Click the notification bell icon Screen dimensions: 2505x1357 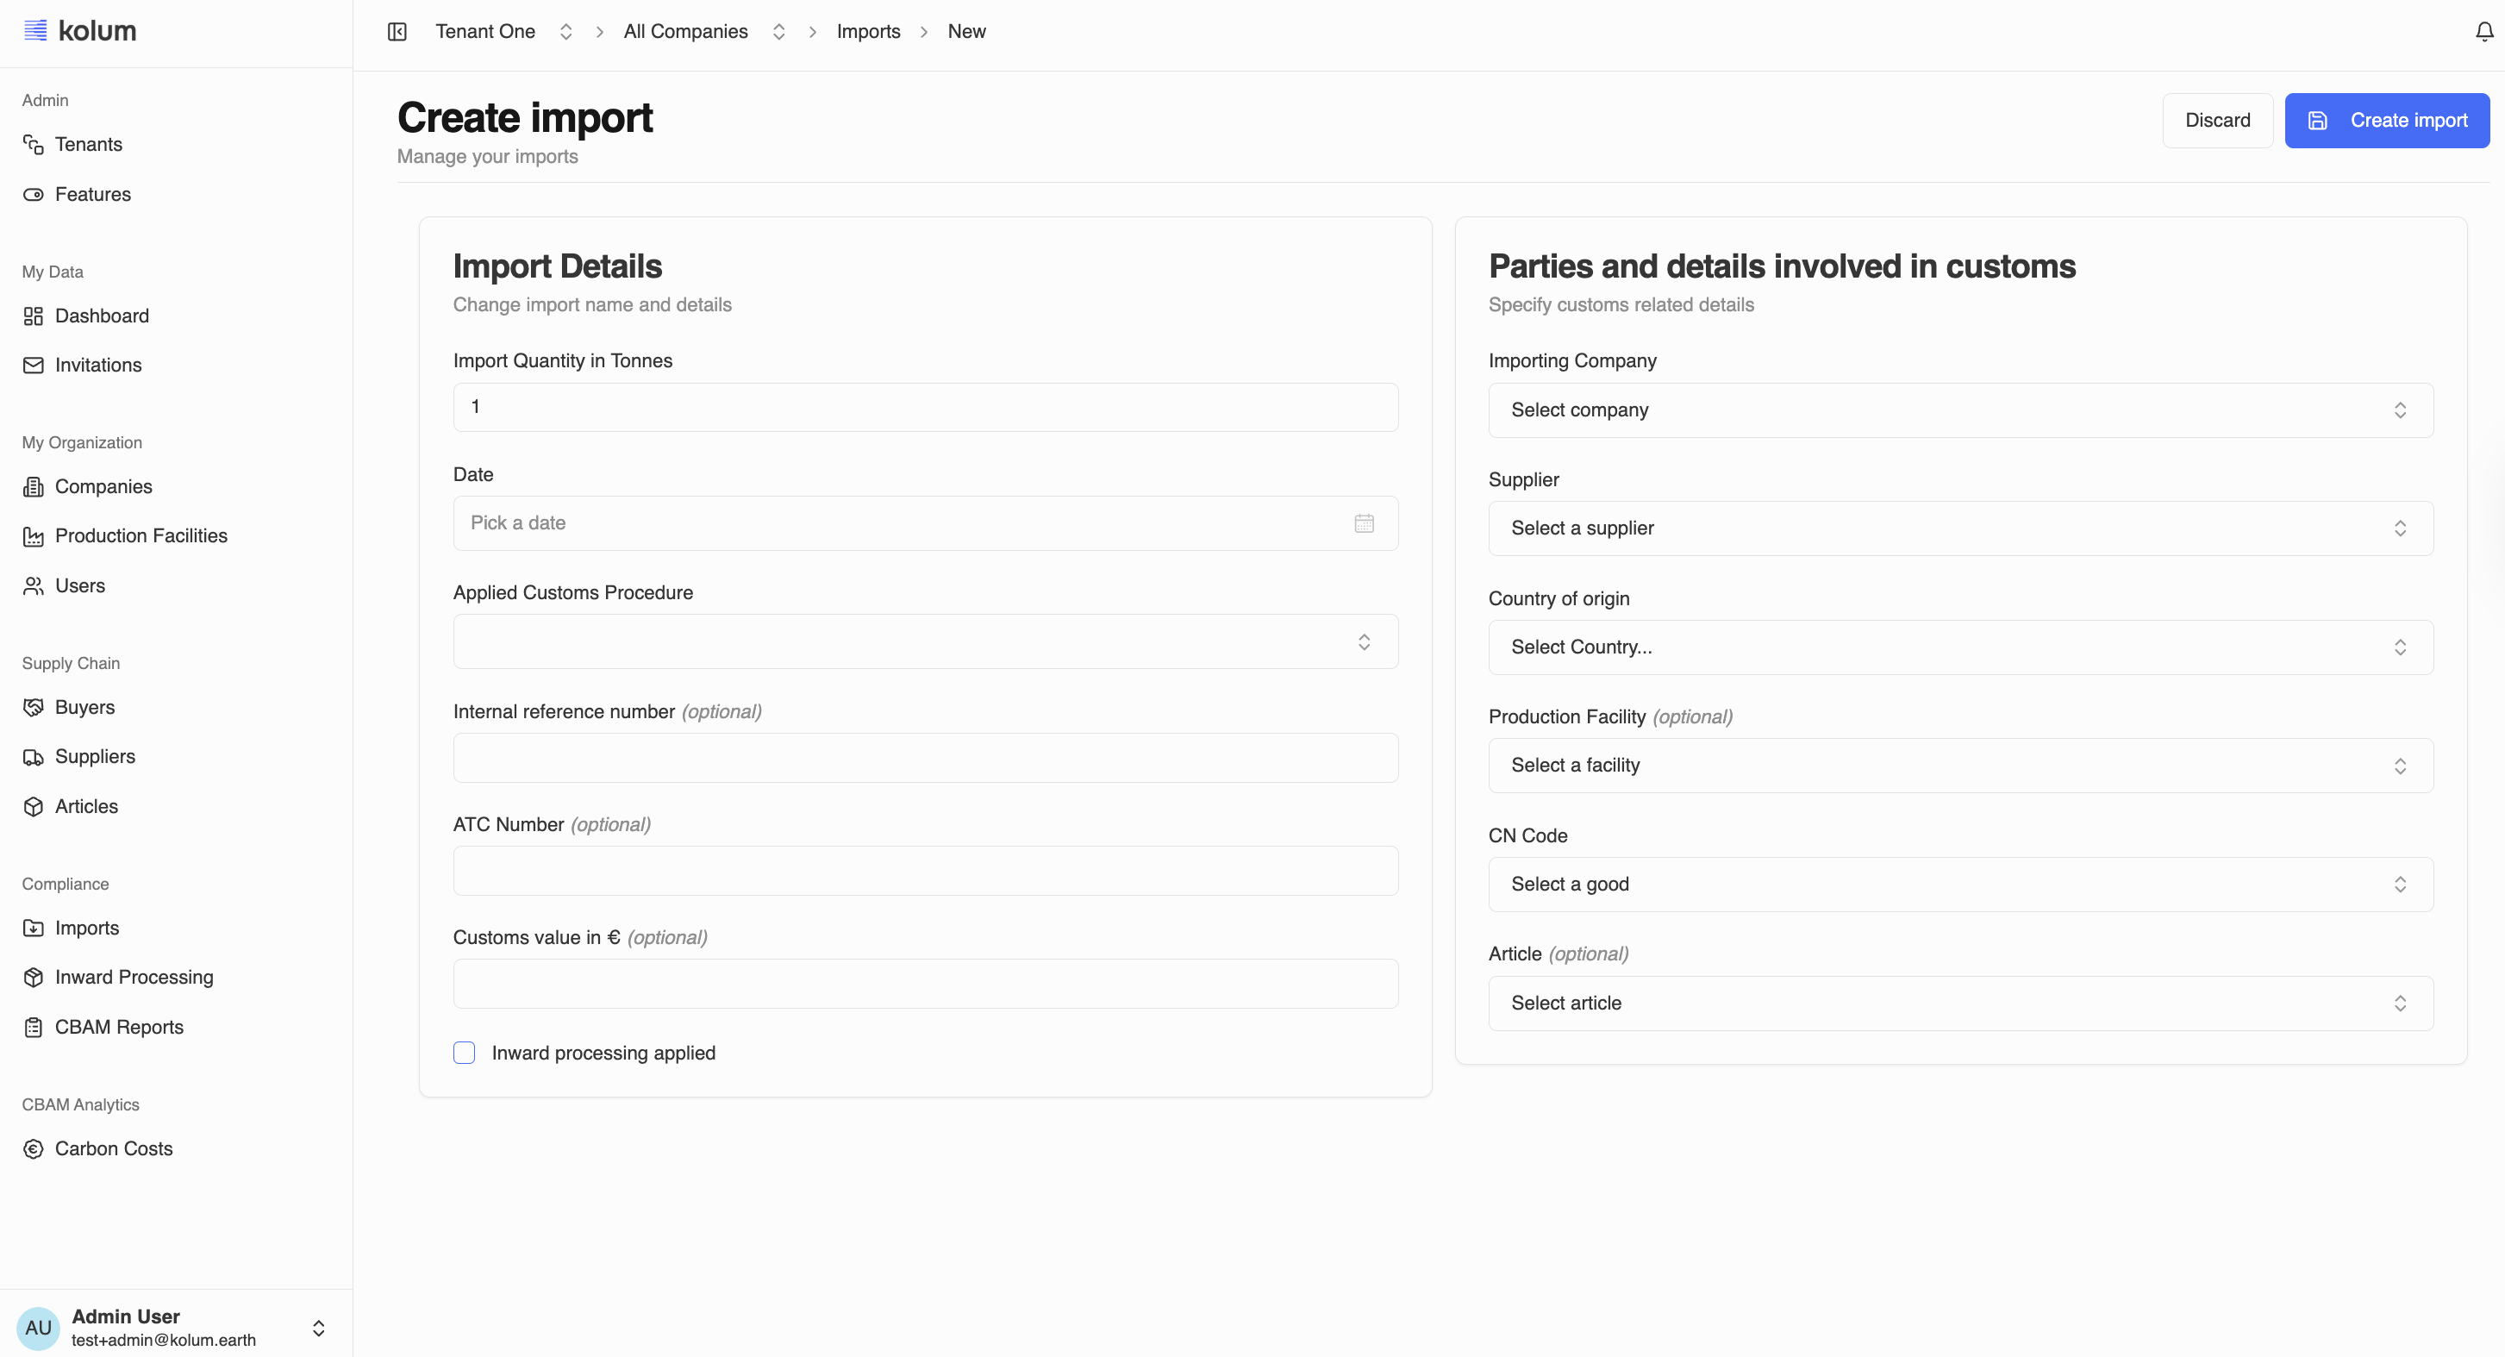(x=2483, y=32)
